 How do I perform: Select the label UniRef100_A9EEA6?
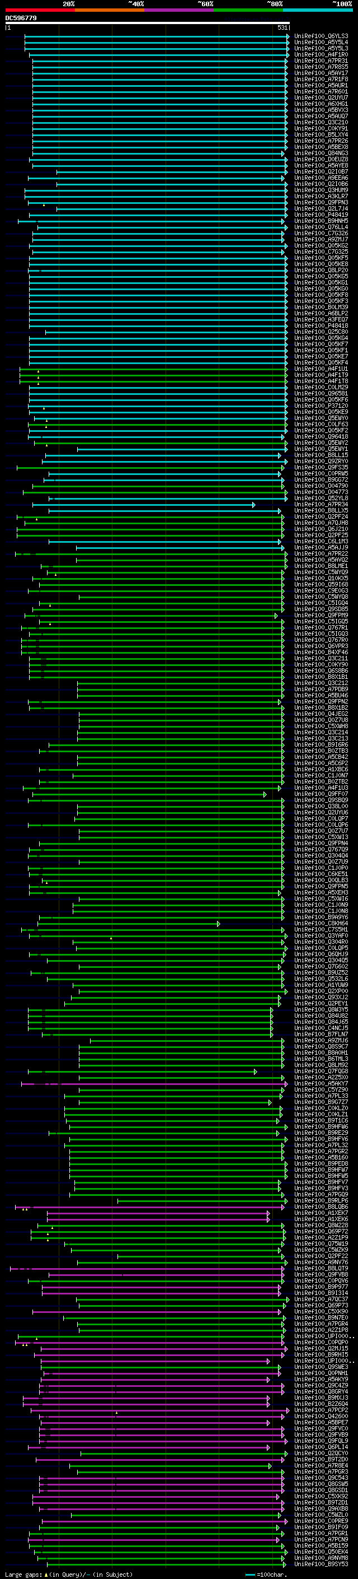click(x=321, y=178)
